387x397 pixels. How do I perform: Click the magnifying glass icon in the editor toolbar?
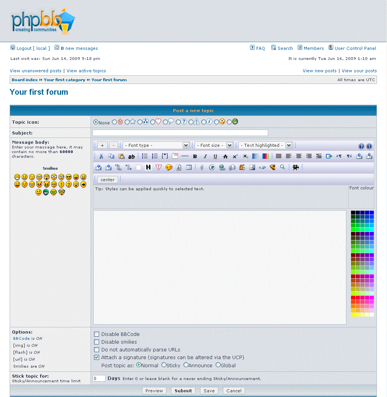click(x=283, y=167)
